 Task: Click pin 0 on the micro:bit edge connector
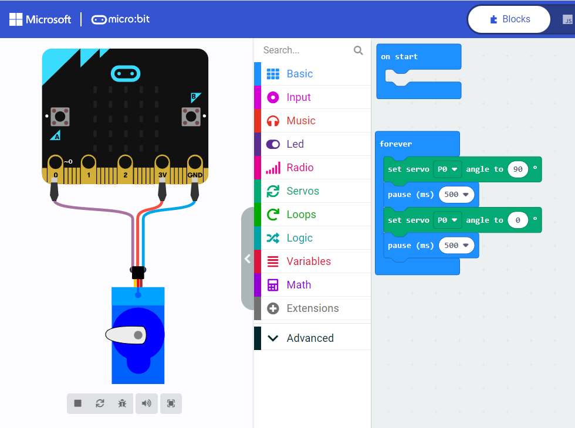(55, 169)
